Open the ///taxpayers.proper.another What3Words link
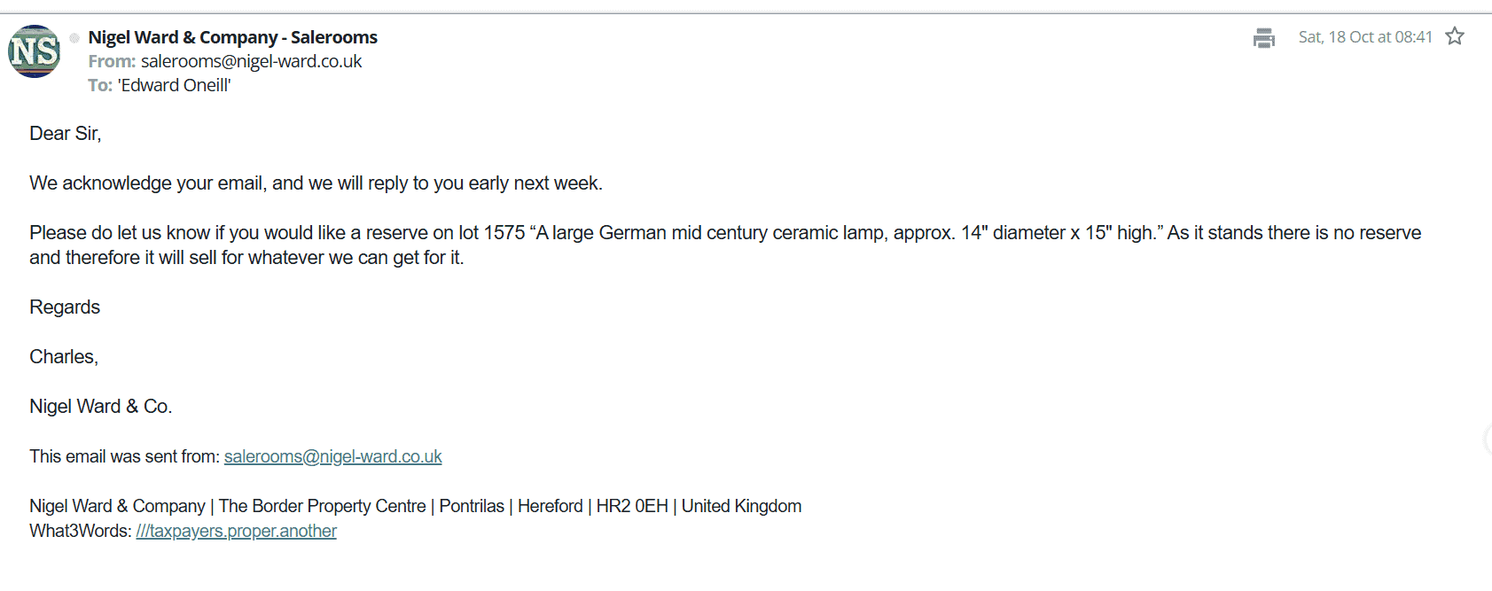Screen dimensions: 1492x591 (x=236, y=531)
